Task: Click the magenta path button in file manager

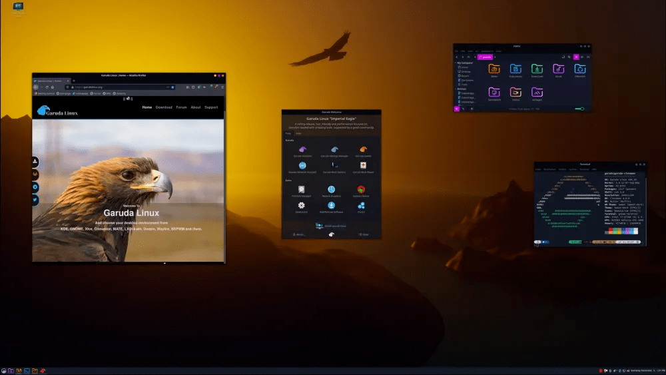Action: point(485,57)
